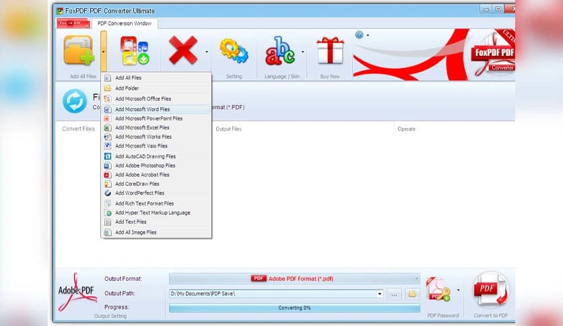Click the Output Path text field

tap(272, 294)
